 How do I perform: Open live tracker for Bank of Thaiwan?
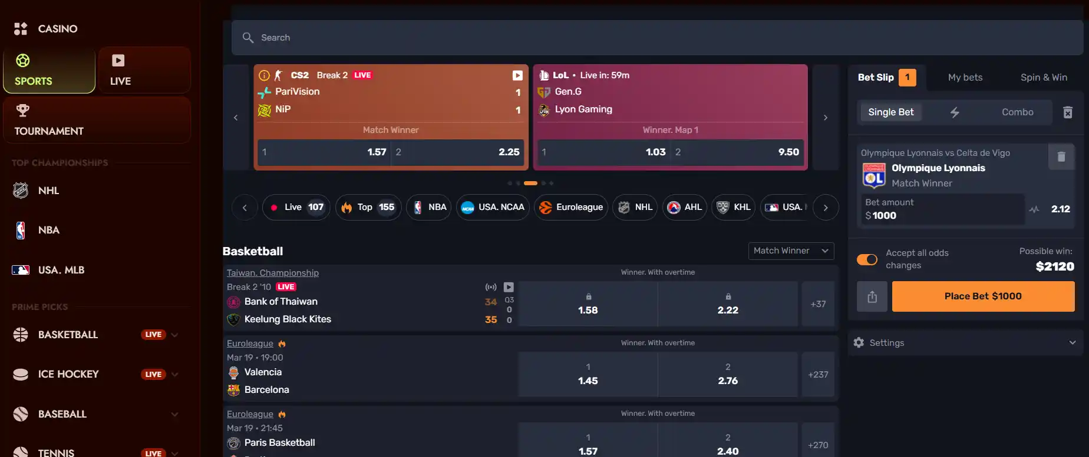pos(491,287)
